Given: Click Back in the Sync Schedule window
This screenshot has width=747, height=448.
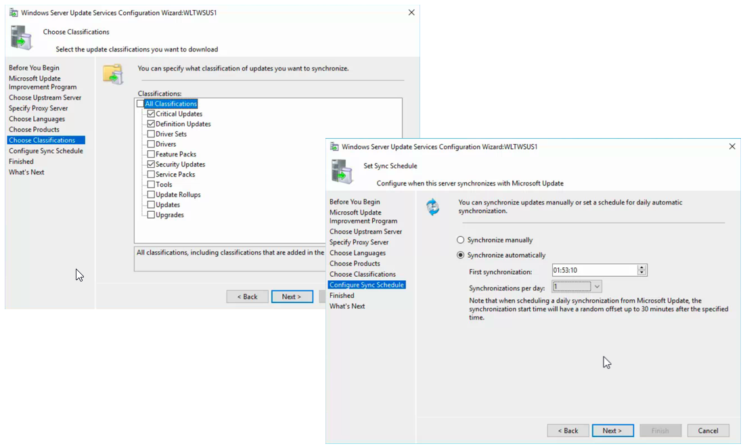Looking at the screenshot, I should [x=568, y=430].
